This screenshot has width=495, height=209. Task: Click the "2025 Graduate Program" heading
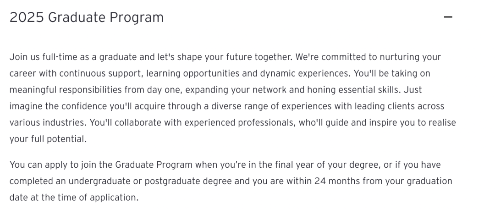(87, 17)
